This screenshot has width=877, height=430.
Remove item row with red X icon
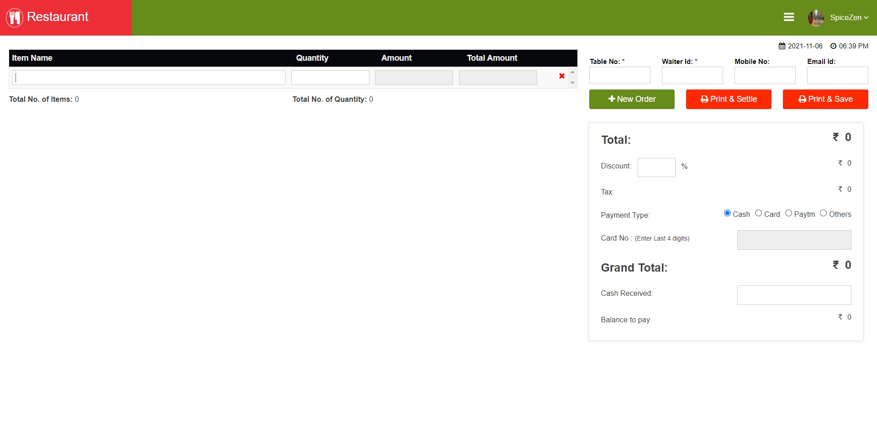click(x=562, y=76)
